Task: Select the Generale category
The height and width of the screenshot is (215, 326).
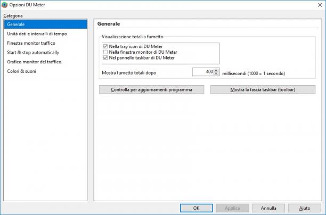Action: click(x=45, y=24)
